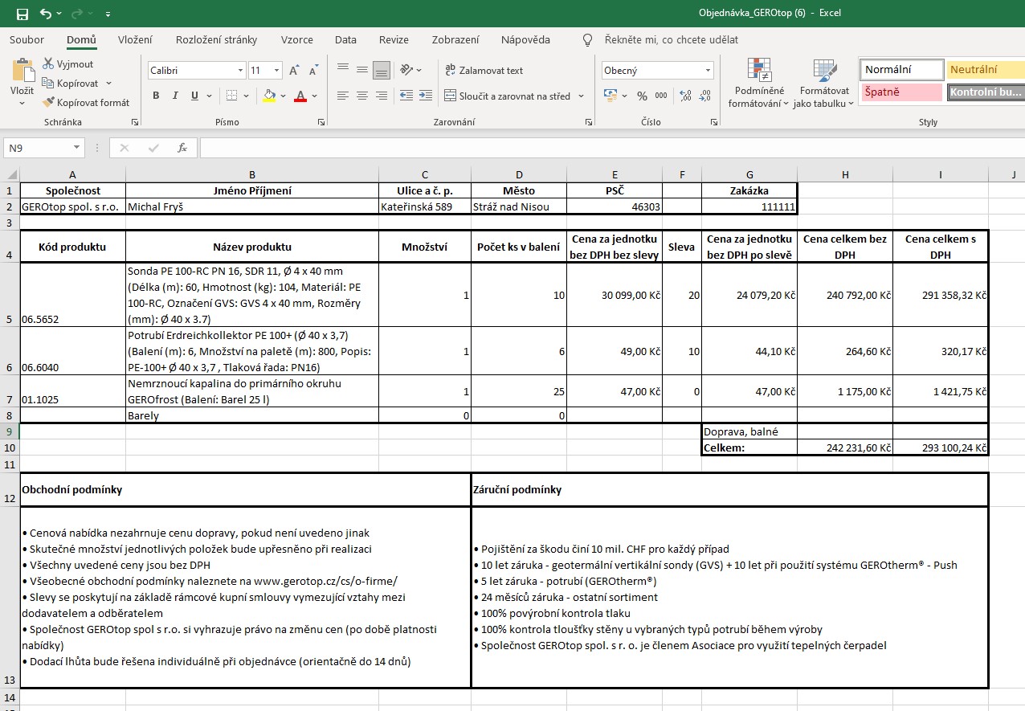Click the insert function fx button

(x=182, y=148)
